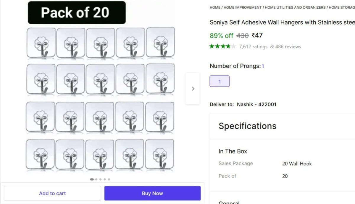The height and width of the screenshot is (204, 355).
Task: Select the prong count option 1
Action: [220, 81]
